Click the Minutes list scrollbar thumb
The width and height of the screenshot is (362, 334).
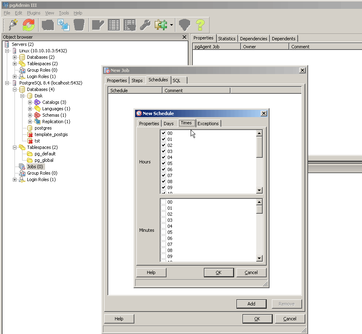coord(259,209)
